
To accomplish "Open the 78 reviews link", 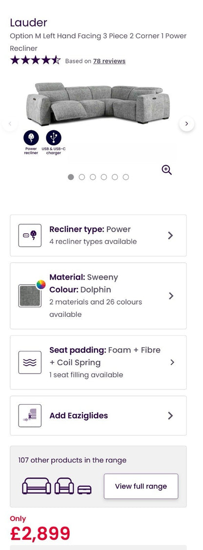I will tap(109, 61).
